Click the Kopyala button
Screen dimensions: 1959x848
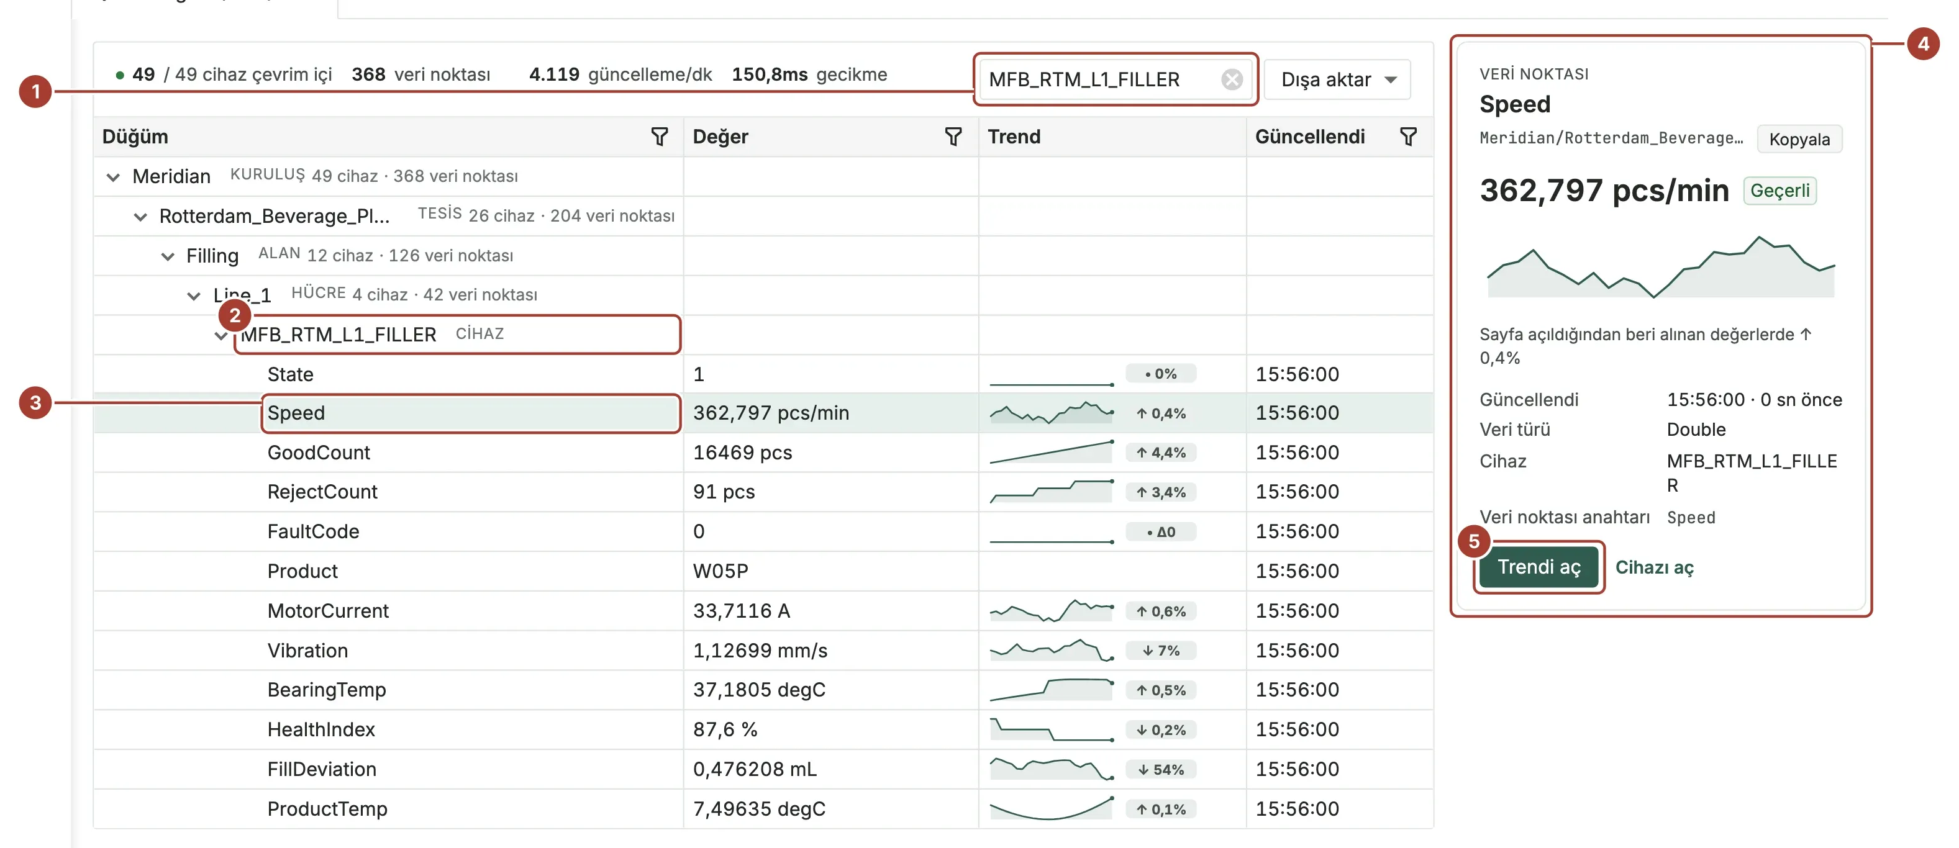[1799, 139]
